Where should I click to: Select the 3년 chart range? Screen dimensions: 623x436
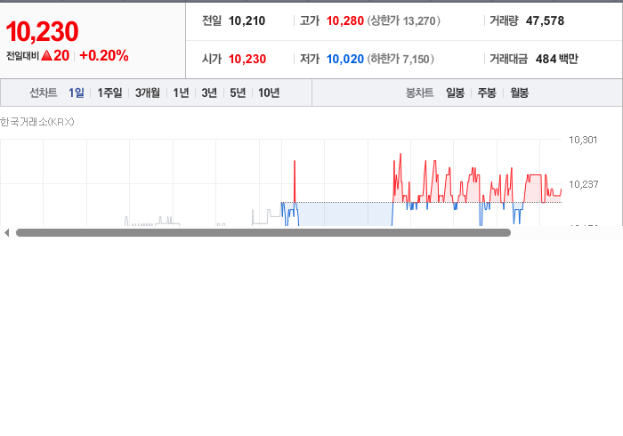coord(209,93)
